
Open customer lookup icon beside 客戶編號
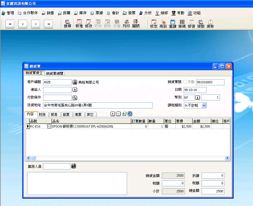75,82
